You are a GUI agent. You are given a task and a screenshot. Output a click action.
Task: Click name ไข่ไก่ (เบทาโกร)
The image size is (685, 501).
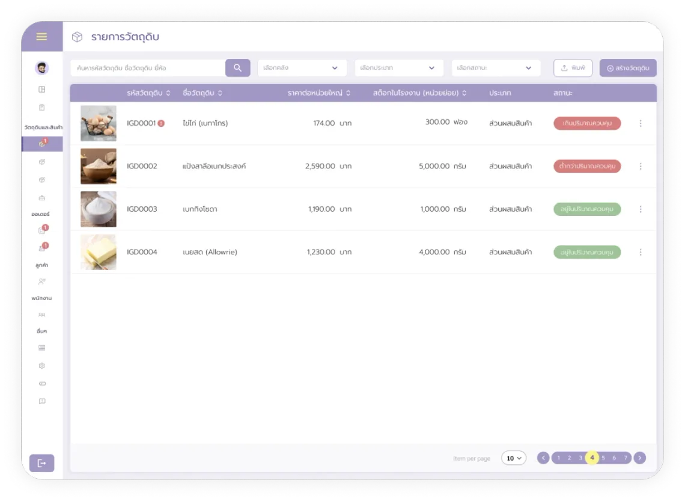point(205,123)
